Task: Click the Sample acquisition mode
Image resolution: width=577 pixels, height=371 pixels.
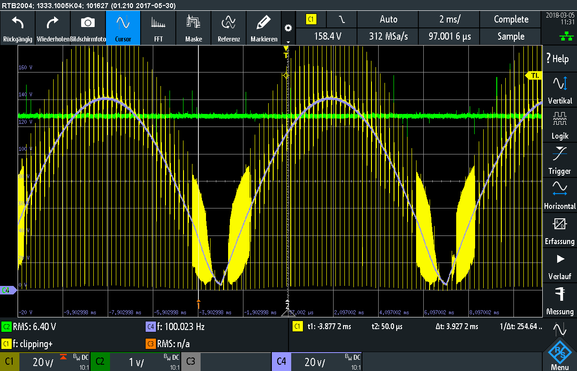Action: (x=511, y=36)
